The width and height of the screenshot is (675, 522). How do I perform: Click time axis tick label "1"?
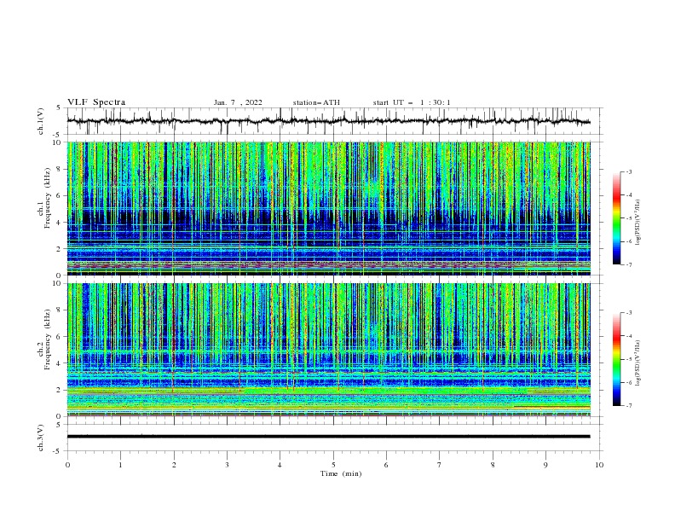120,465
